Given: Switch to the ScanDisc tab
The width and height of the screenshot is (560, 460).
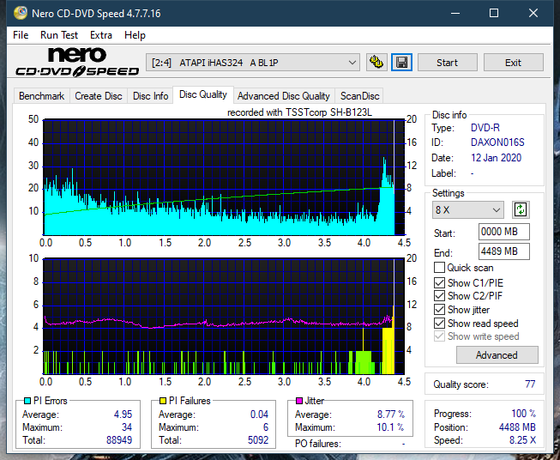Looking at the screenshot, I should point(359,96).
